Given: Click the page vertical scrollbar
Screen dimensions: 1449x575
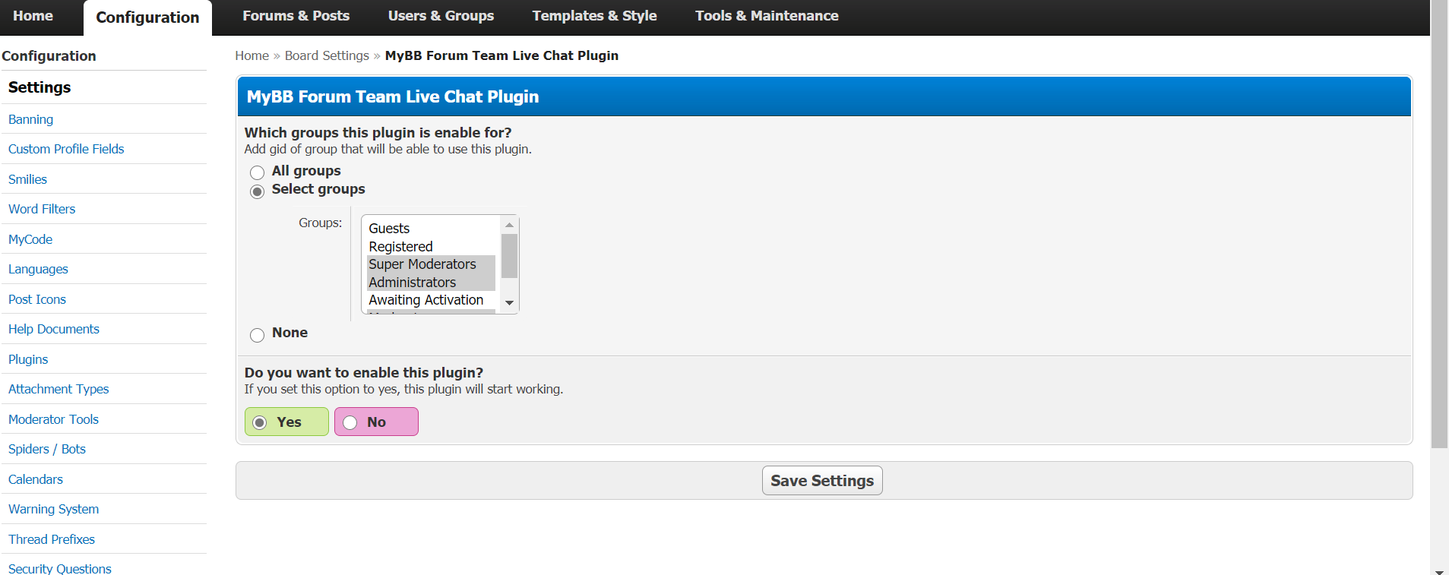Looking at the screenshot, I should (1439, 228).
